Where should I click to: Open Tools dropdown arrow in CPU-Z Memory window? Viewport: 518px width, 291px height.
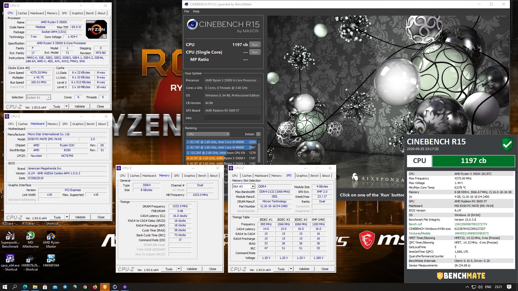pos(179,269)
